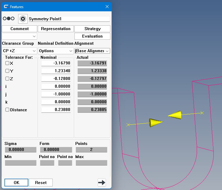222x190 pixels.
Task: Enable the X tolerance checkbox
Action: coord(7,63)
